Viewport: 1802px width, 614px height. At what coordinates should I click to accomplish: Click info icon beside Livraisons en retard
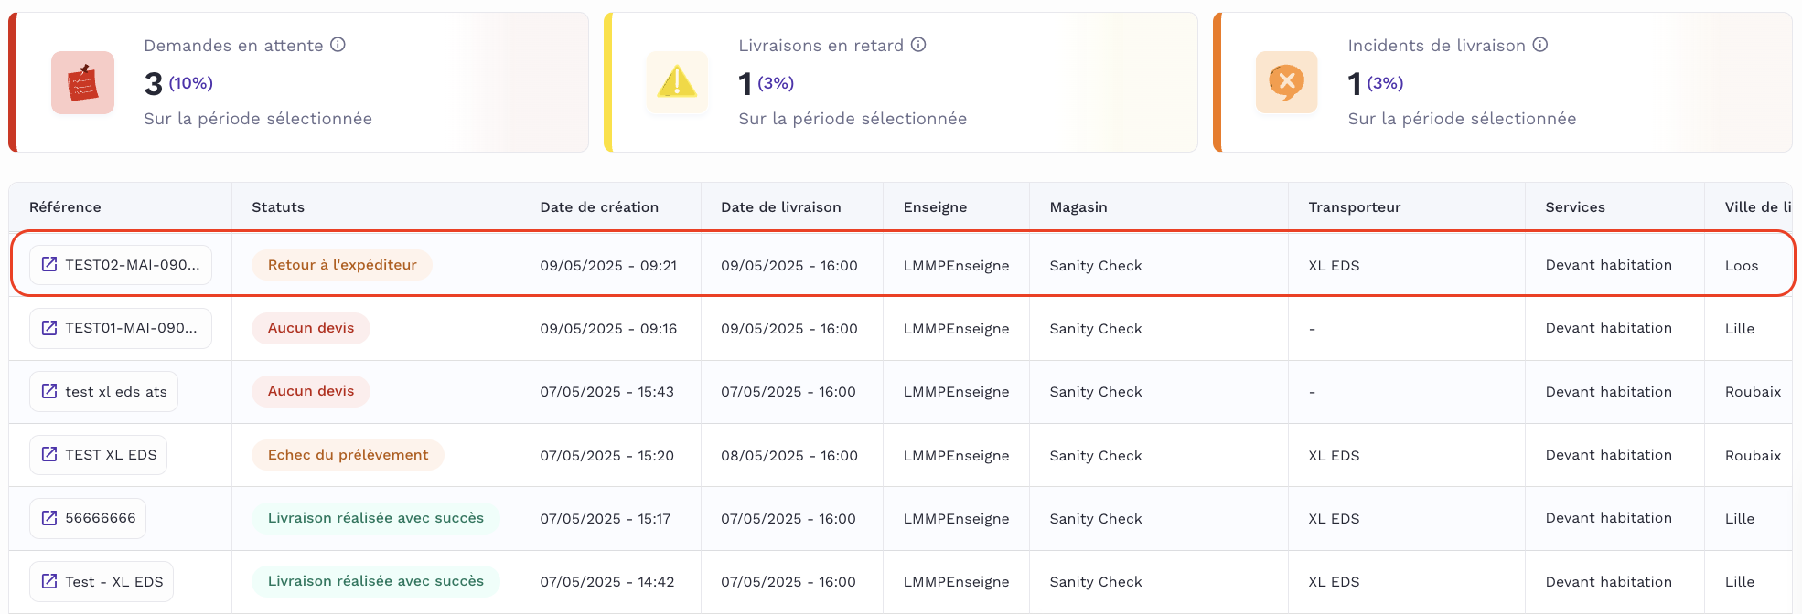point(918,45)
